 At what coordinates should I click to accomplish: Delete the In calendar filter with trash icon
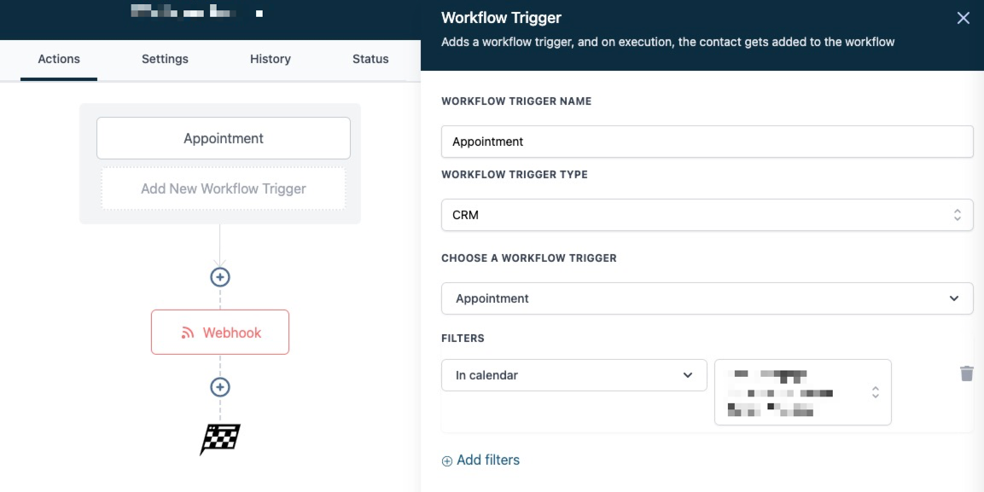pyautogui.click(x=966, y=373)
